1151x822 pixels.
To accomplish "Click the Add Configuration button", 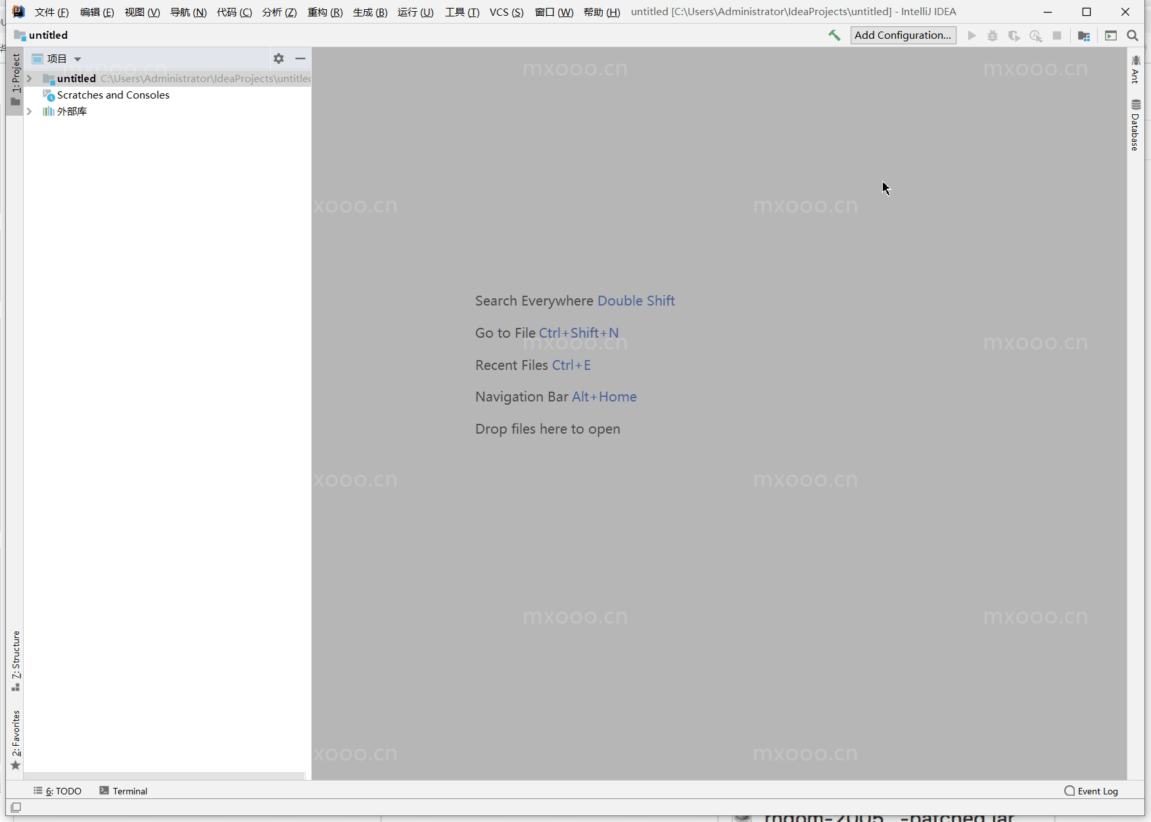I will 903,35.
